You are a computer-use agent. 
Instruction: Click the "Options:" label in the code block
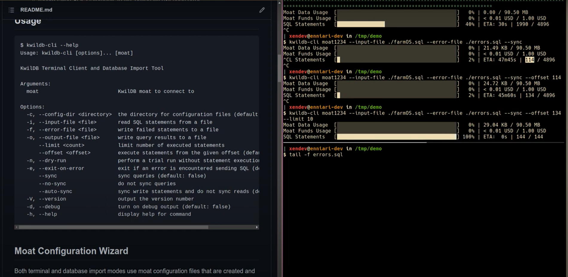tap(32, 107)
